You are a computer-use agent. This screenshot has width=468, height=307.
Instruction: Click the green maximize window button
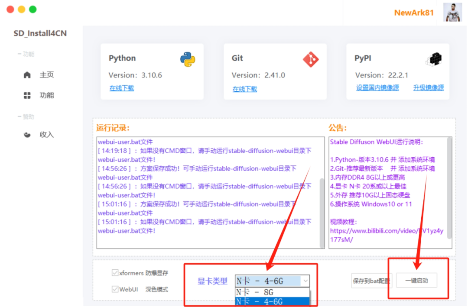tap(33, 10)
